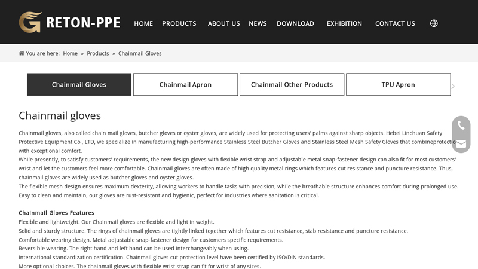Navigate to Contact Us
478x269 pixels.
395,23
